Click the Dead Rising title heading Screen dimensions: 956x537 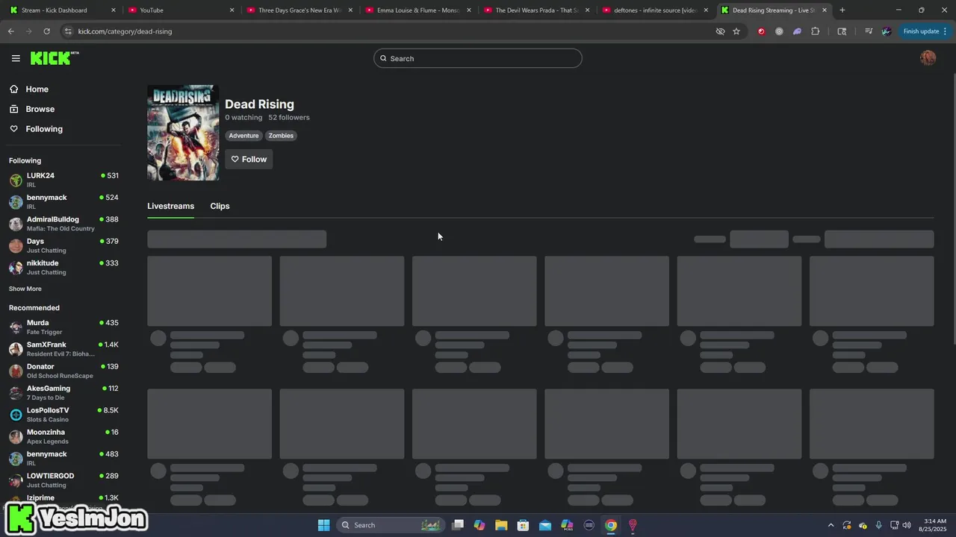(259, 104)
